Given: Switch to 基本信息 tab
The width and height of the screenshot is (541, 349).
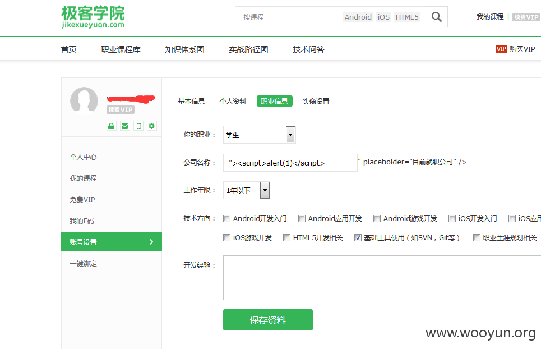Looking at the screenshot, I should point(192,101).
